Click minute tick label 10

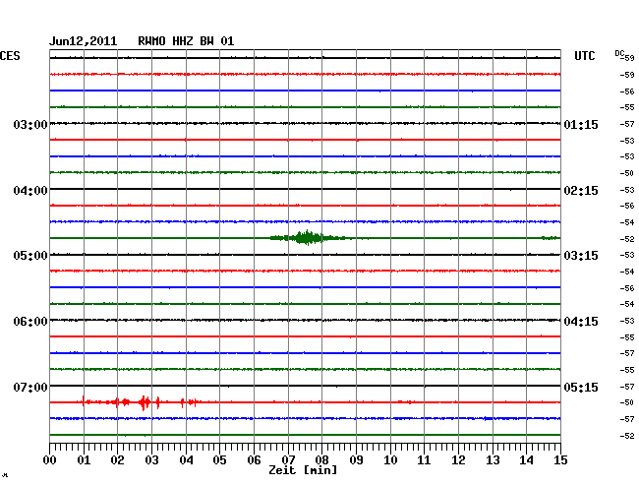pos(390,460)
